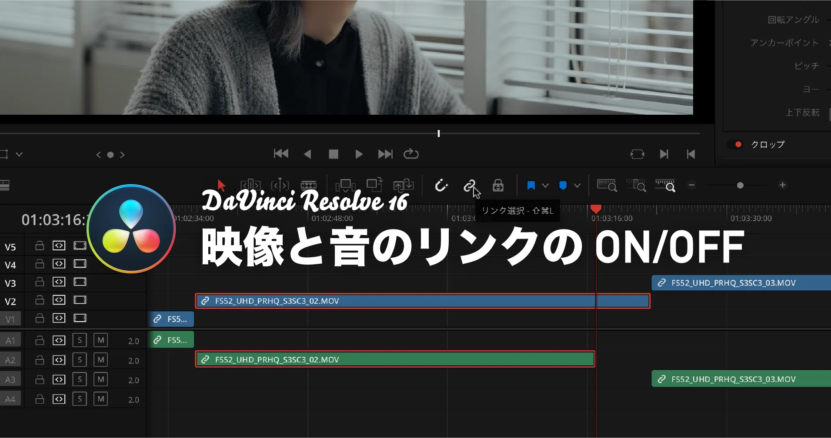Click the Detail Zoom icon
The width and height of the screenshot is (831, 438).
(636, 186)
